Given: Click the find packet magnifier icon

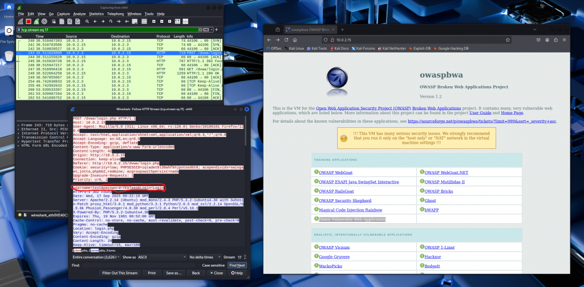Looking at the screenshot, I should pos(87,21).
